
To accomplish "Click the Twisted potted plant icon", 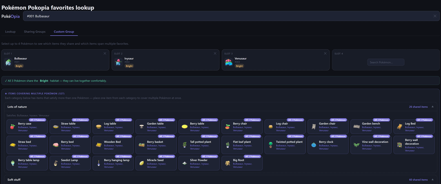I will click(x=270, y=145).
